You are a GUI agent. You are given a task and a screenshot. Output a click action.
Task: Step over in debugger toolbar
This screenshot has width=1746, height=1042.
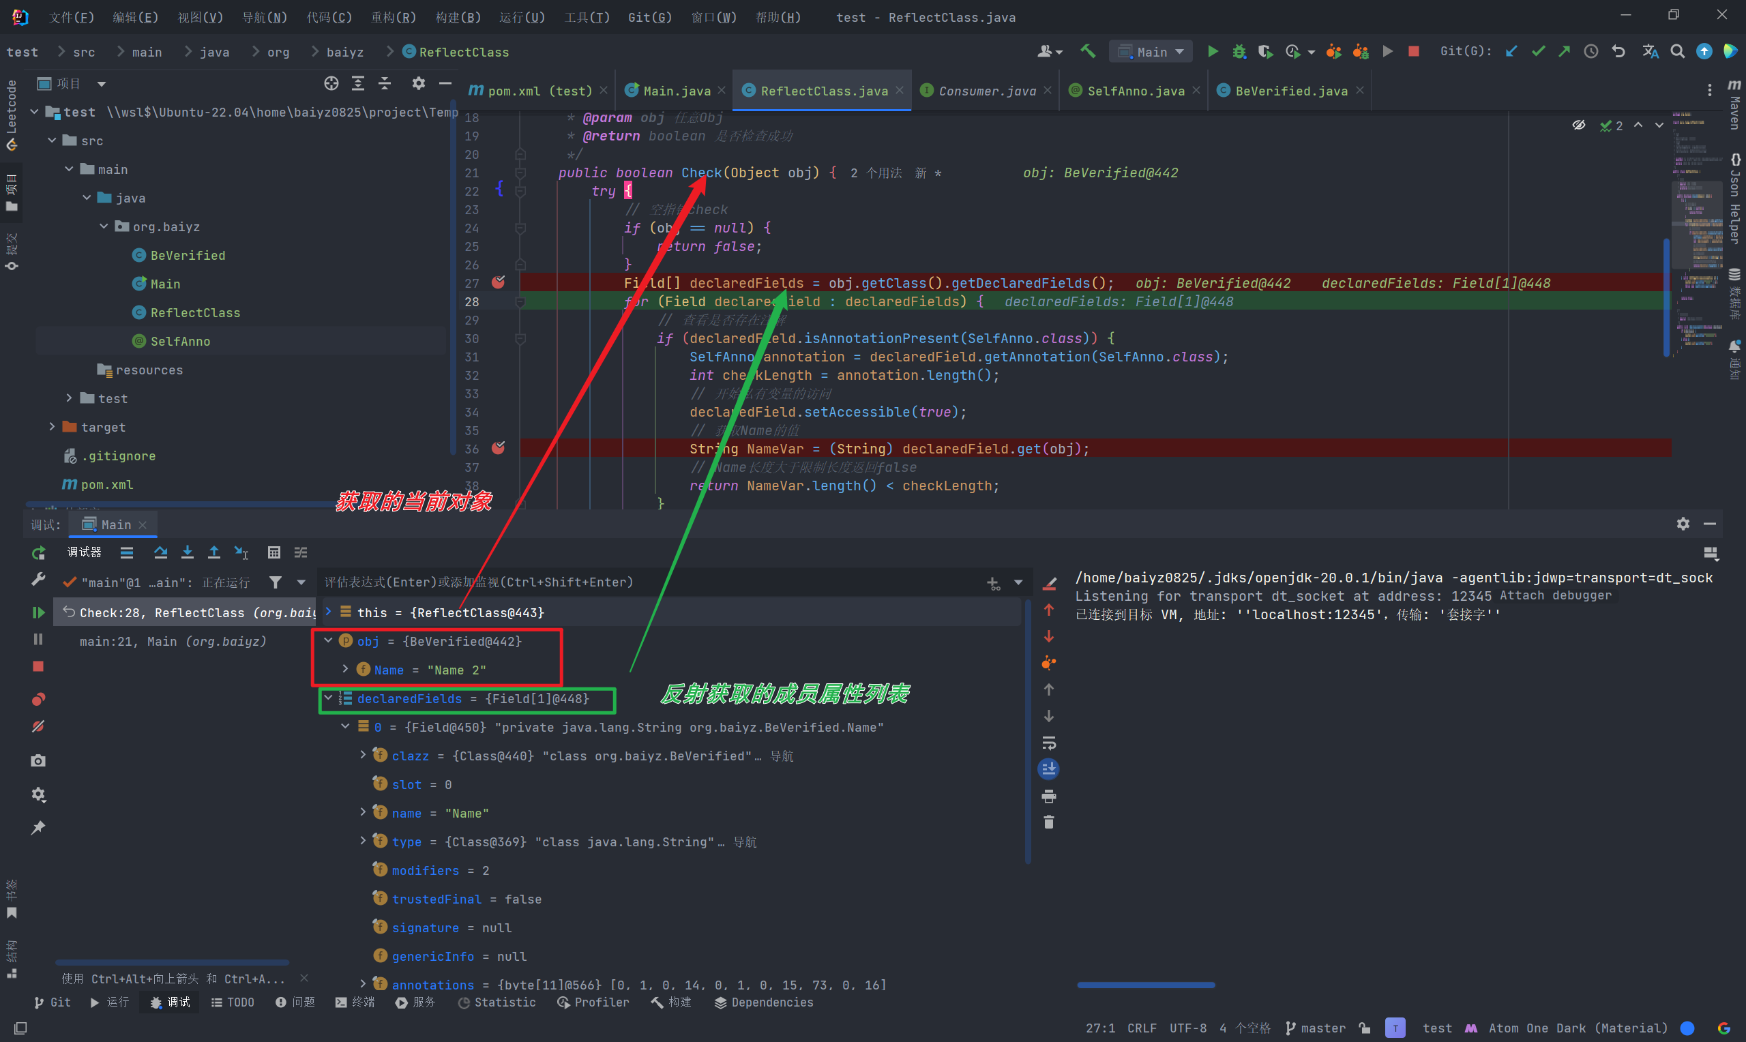161,552
